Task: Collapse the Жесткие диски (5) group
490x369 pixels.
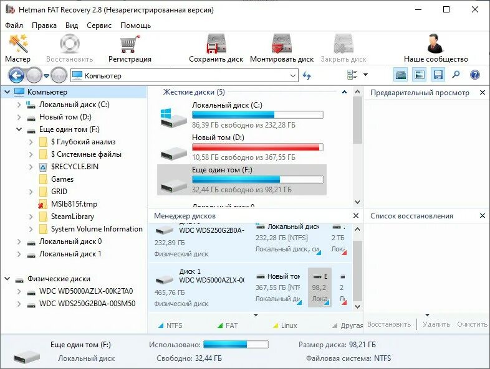Action: point(344,92)
